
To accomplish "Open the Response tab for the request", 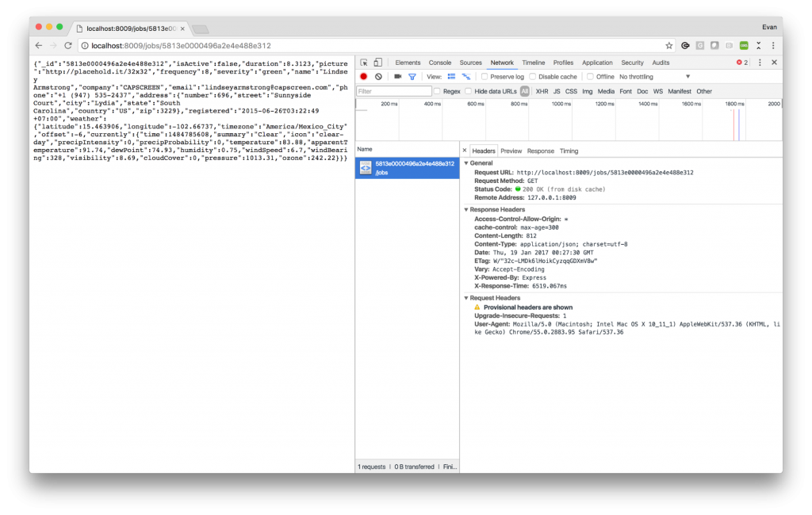I will pyautogui.click(x=542, y=150).
